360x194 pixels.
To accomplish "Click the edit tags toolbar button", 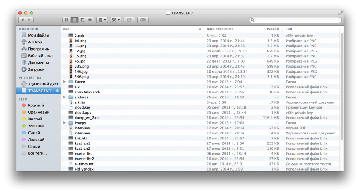I will point(143,20).
